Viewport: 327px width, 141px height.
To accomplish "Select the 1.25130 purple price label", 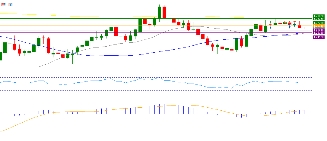I will point(319,33).
